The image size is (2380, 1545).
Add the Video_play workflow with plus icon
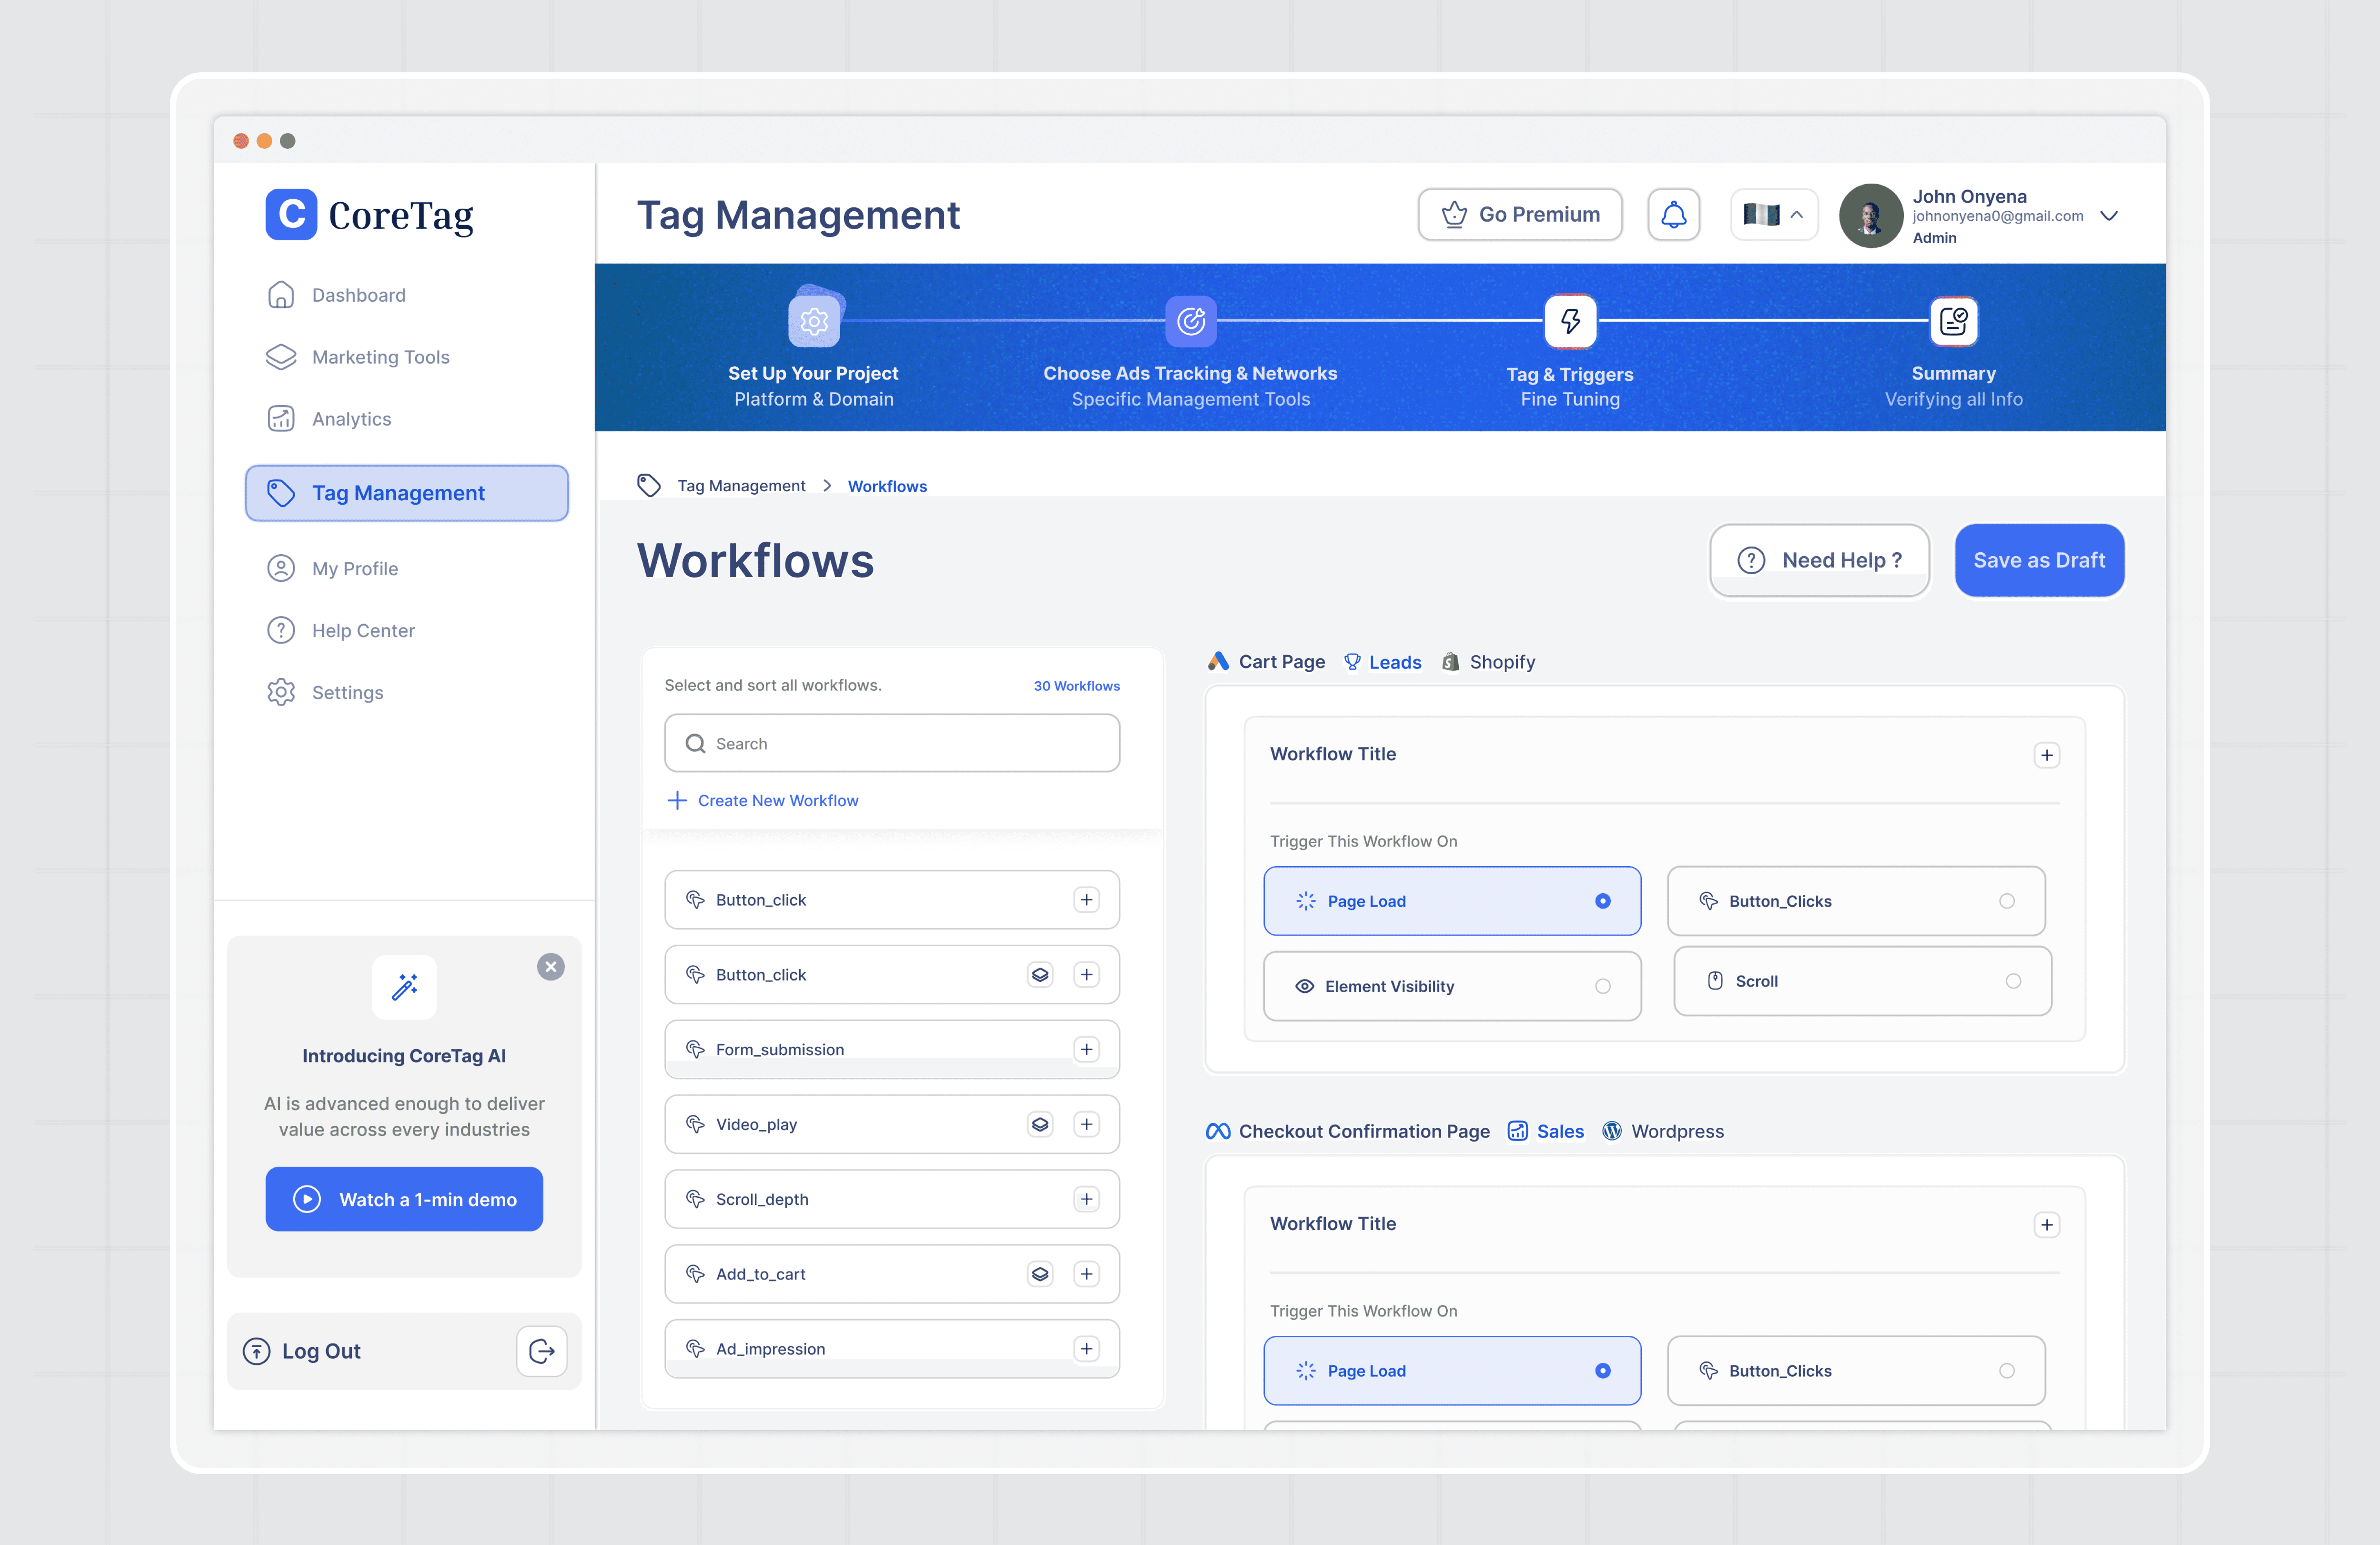pyautogui.click(x=1086, y=1124)
